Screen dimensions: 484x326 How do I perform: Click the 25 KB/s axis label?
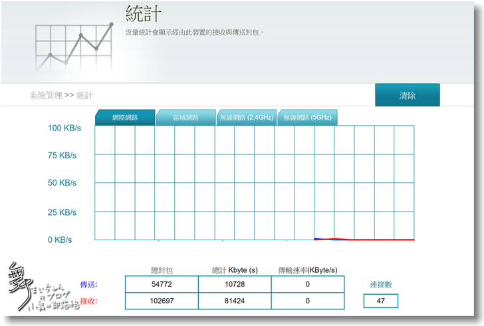point(62,213)
